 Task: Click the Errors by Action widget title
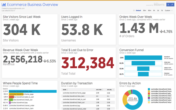point(130,83)
